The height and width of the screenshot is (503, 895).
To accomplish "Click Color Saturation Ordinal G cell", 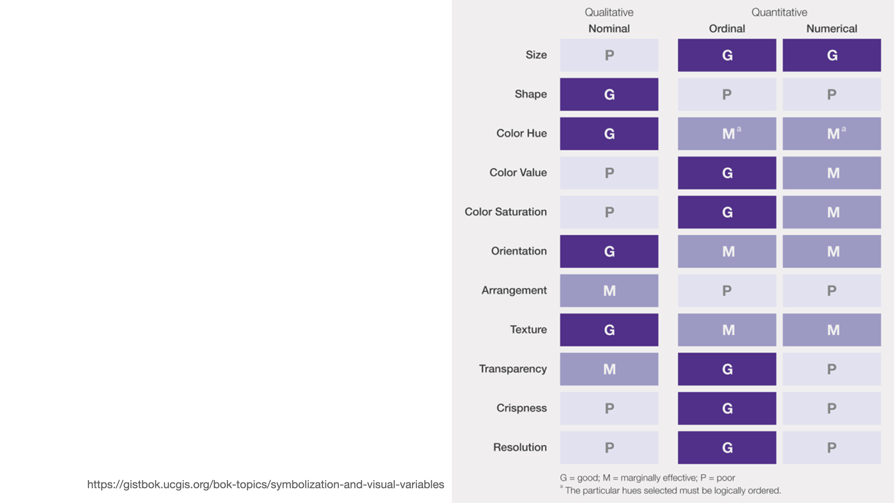I will (727, 212).
